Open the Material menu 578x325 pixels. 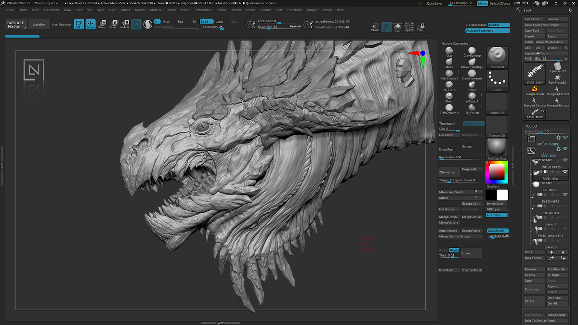[156, 10]
